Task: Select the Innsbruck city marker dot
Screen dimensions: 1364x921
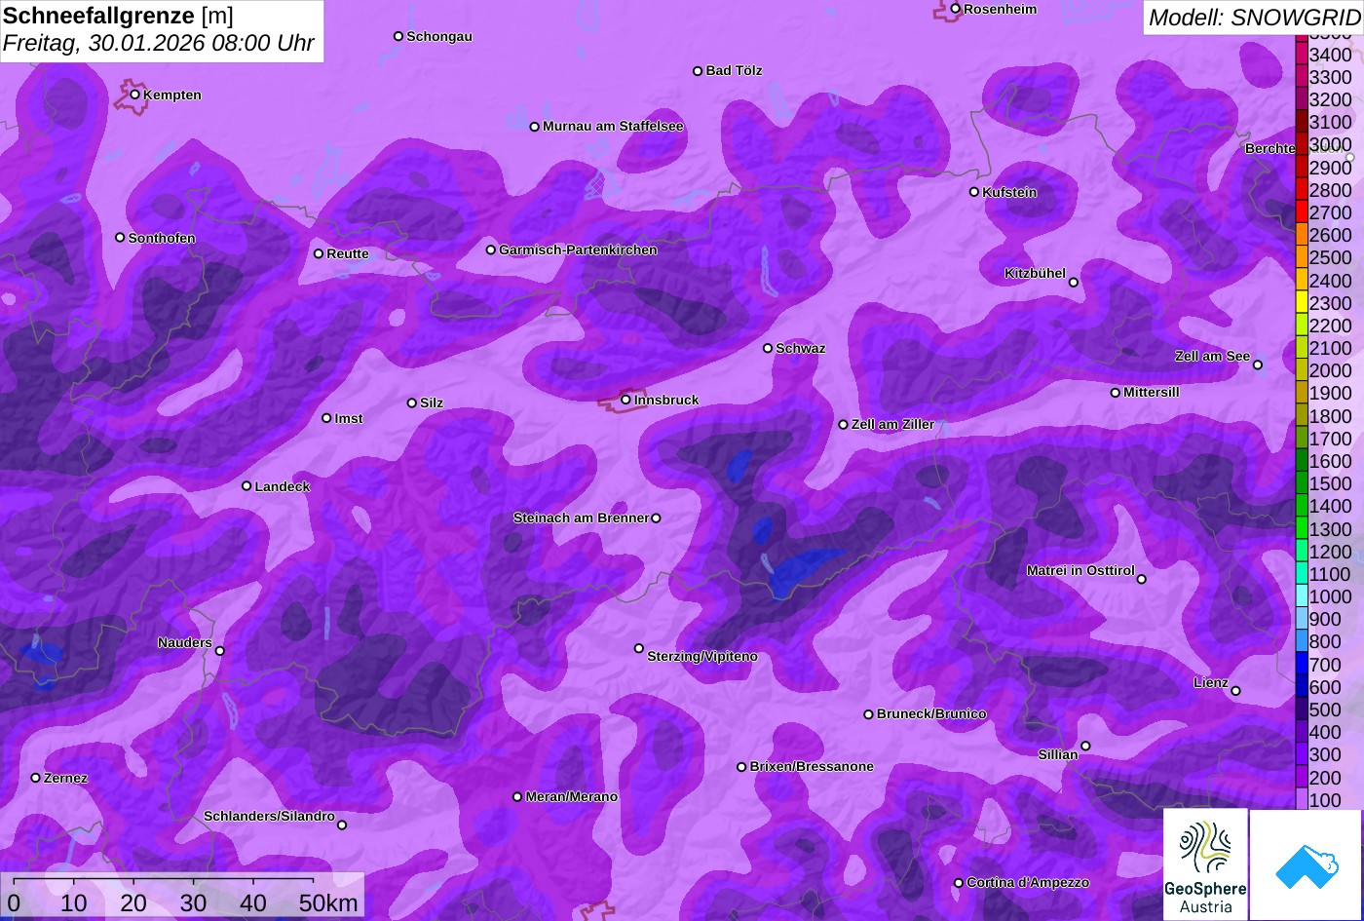Action: [x=626, y=400]
